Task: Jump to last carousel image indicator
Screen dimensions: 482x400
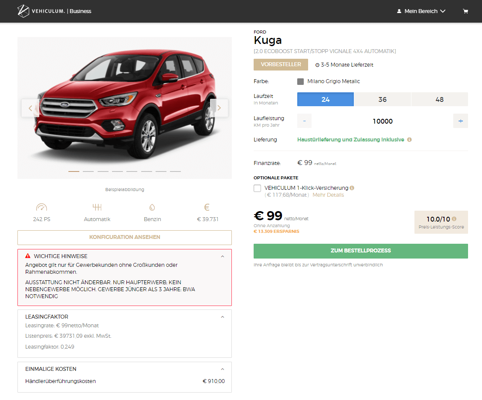Action: click(x=176, y=171)
